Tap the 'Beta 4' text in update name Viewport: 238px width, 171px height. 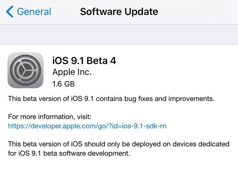pyautogui.click(x=101, y=61)
